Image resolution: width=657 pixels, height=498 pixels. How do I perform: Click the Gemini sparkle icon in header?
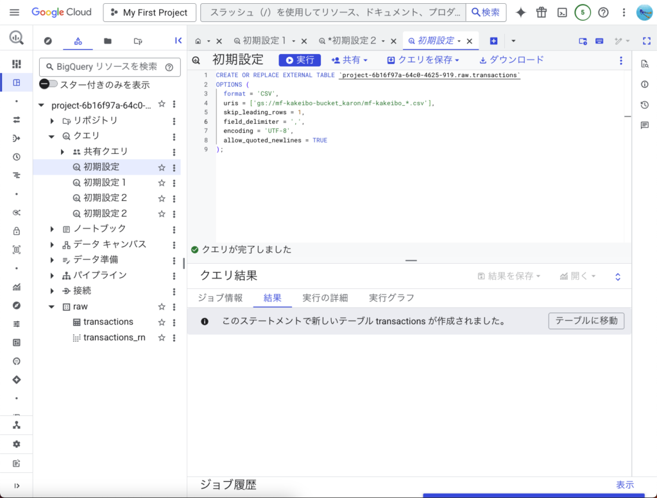point(521,12)
